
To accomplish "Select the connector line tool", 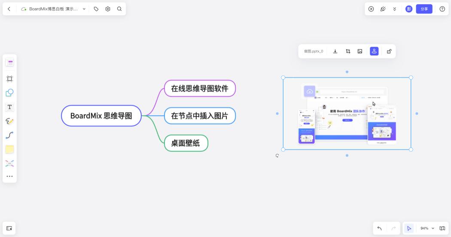I will [9, 135].
